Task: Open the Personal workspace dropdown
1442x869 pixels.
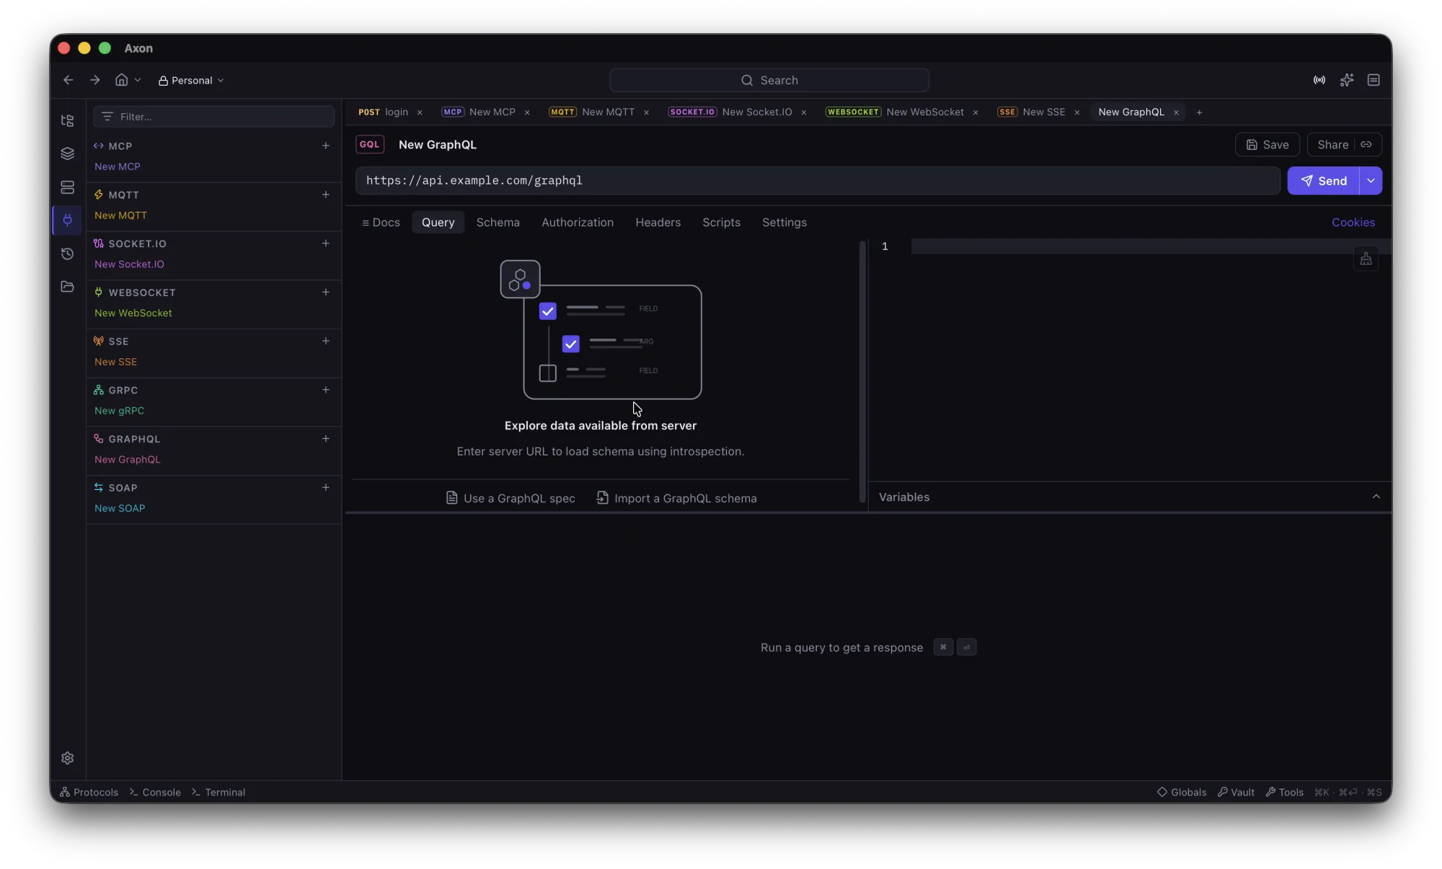Action: point(191,80)
